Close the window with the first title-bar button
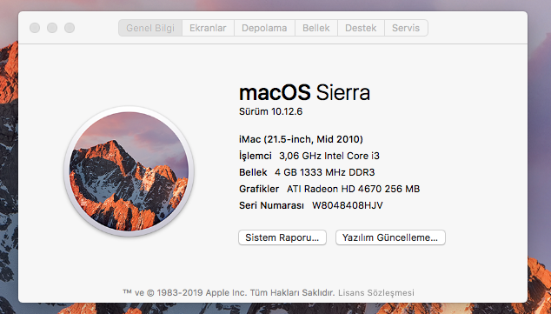 point(35,28)
